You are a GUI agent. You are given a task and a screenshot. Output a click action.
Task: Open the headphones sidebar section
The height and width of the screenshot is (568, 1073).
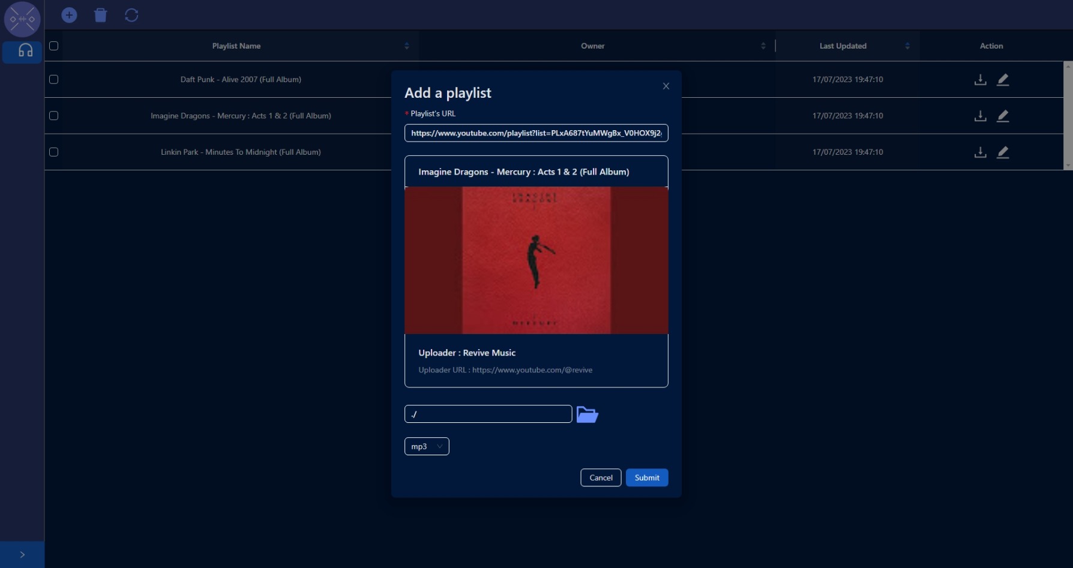pos(22,51)
